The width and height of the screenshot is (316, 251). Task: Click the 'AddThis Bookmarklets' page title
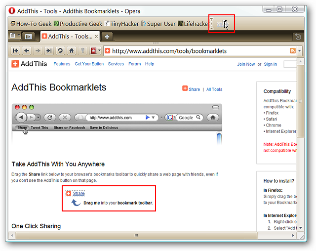59,87
